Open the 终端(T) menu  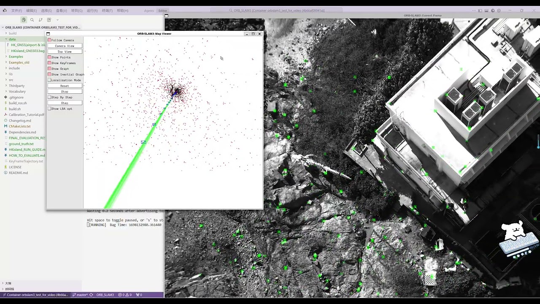107,11
